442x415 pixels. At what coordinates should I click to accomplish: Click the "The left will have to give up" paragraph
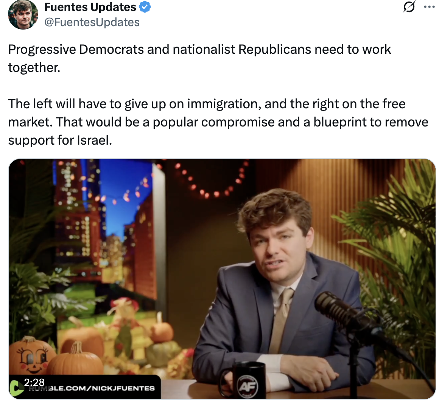point(218,122)
